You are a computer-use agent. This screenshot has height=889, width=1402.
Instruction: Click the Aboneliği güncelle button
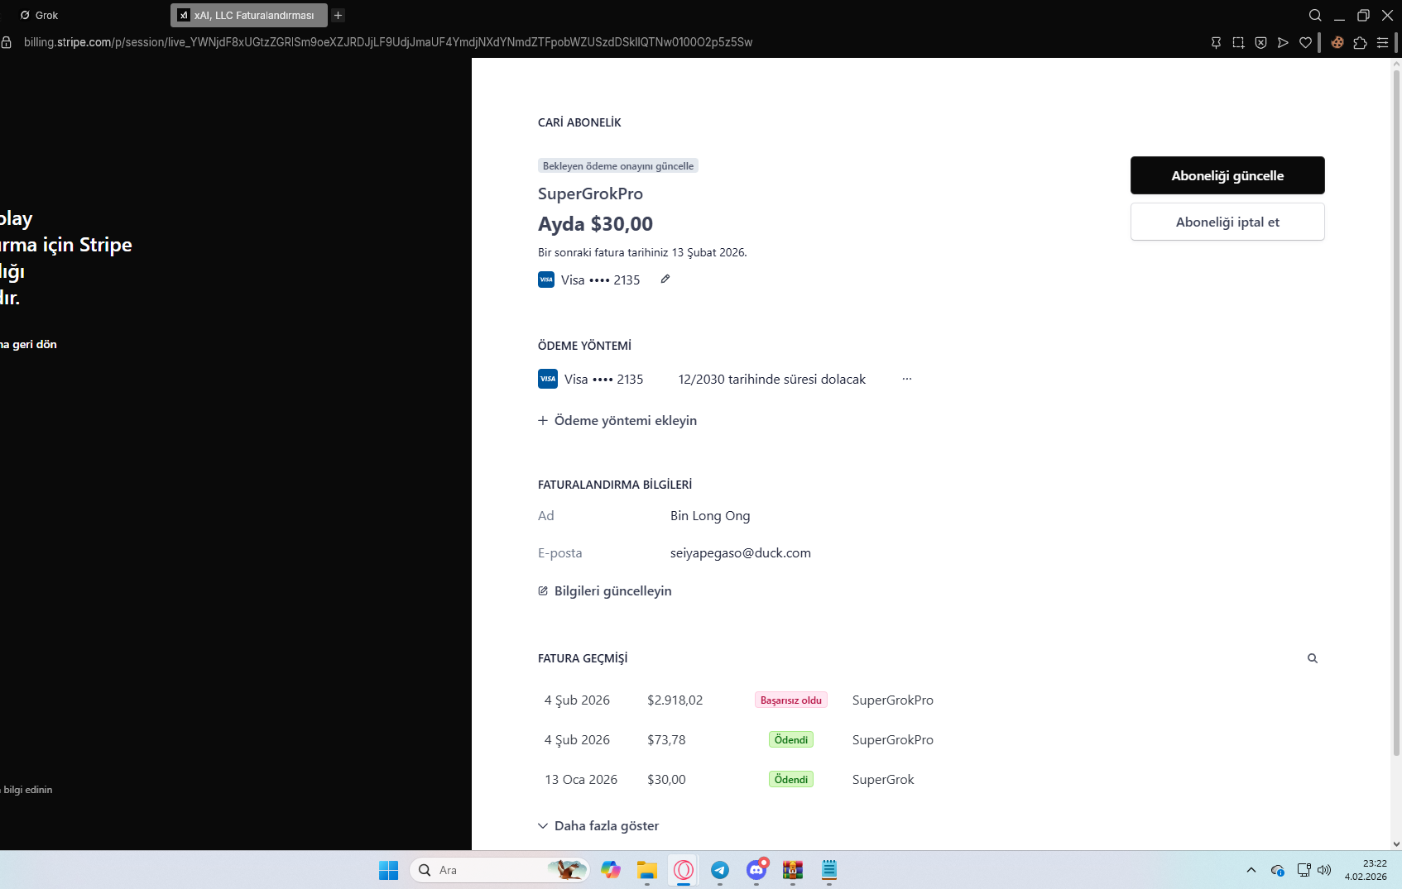point(1227,175)
